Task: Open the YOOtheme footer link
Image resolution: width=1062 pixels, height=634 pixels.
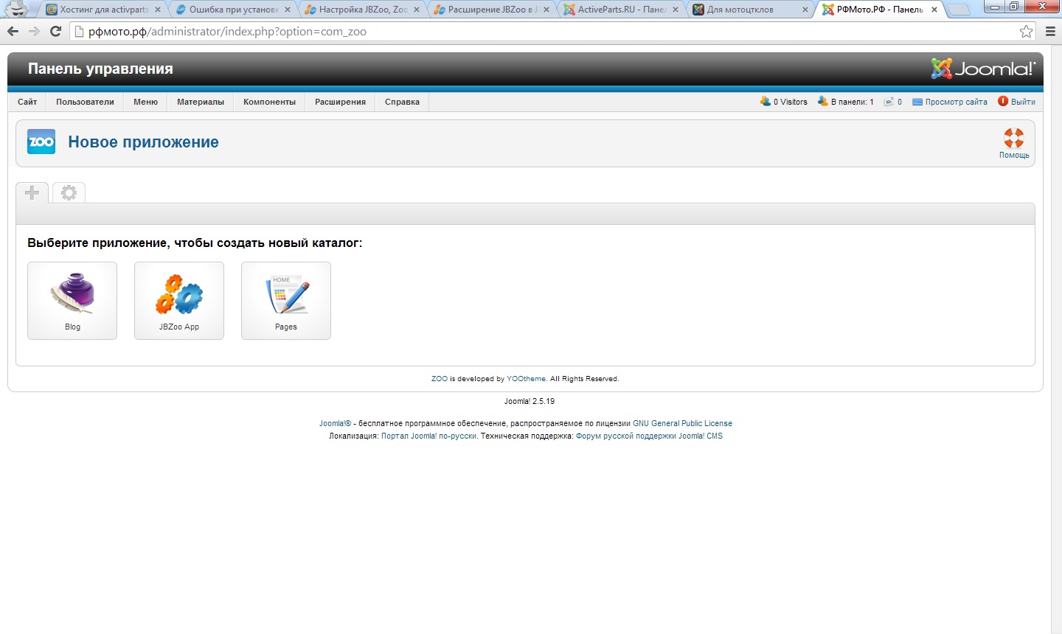Action: [526, 379]
